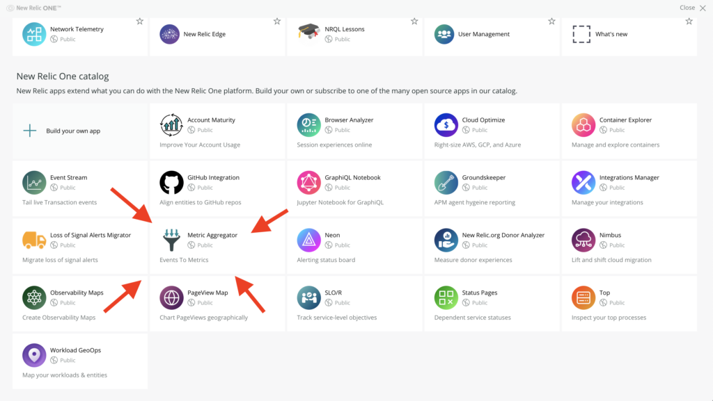Click the Metric Aggregator funnel icon

tap(171, 240)
